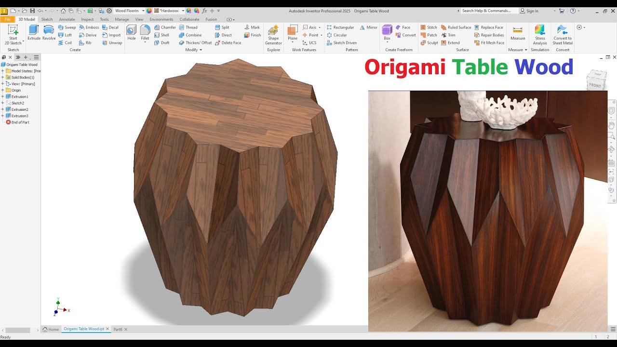Open the Help question mark icon
The width and height of the screenshot is (617, 347).
point(573,11)
